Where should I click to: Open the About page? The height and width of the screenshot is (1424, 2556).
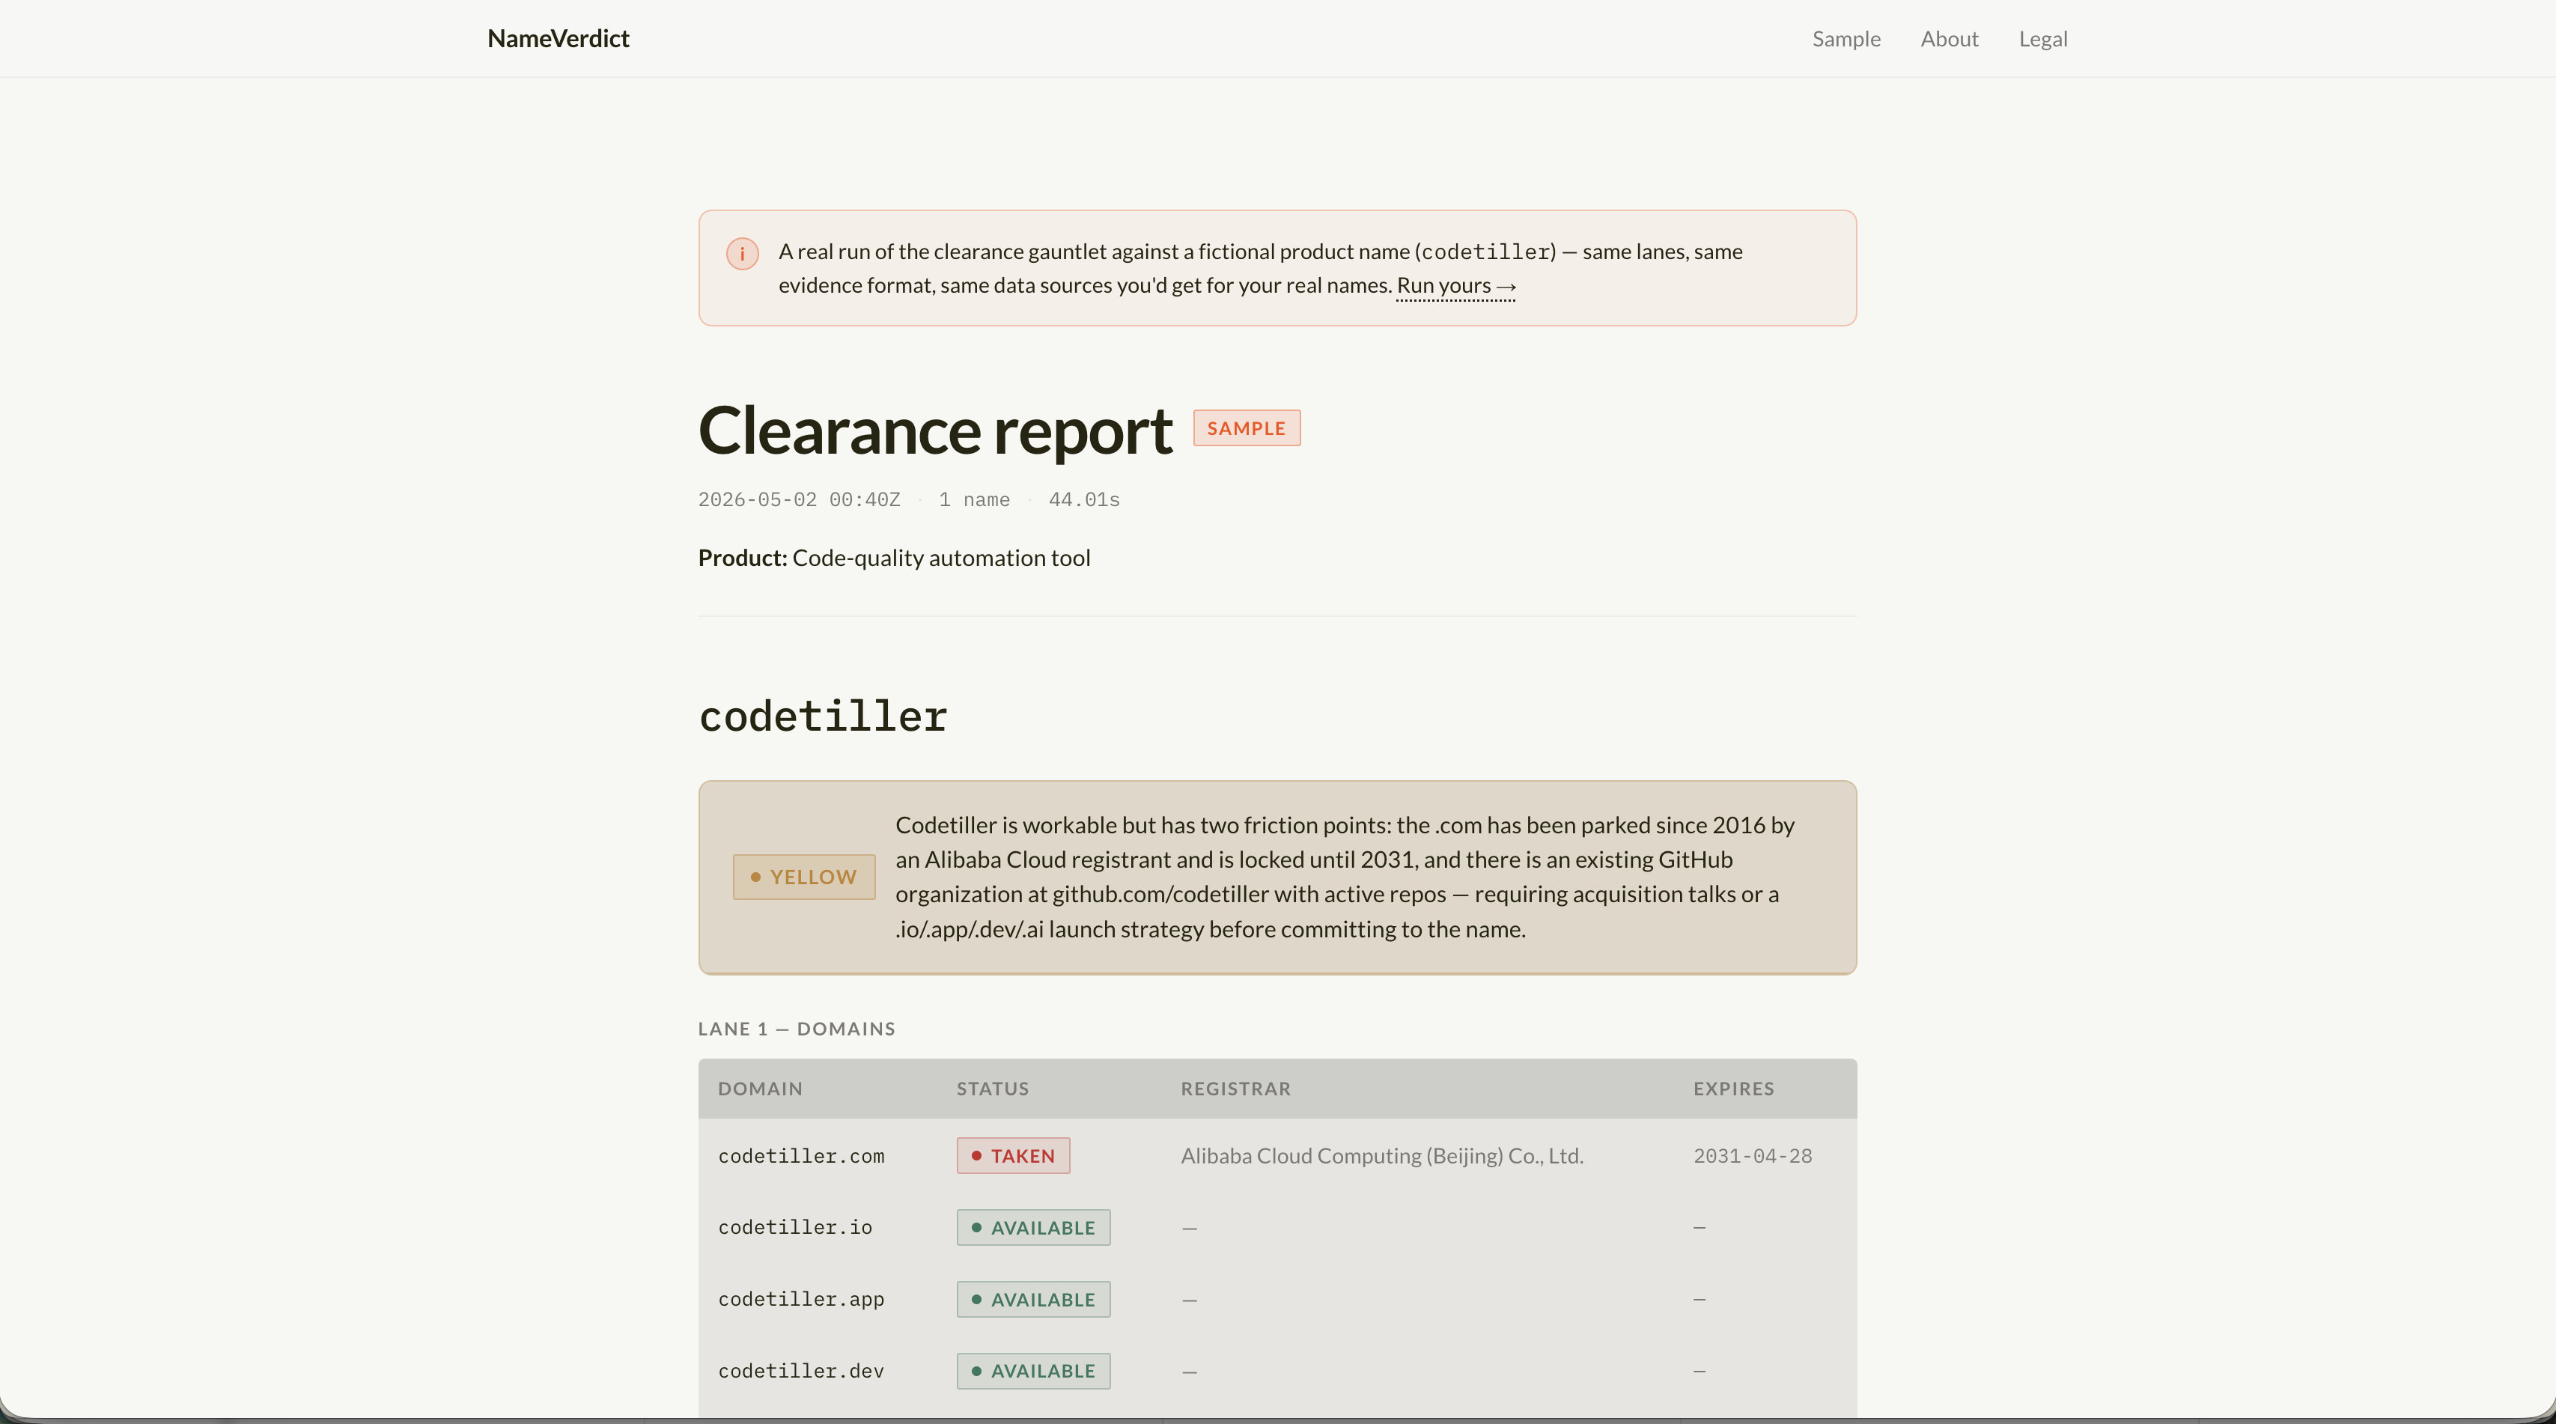[1949, 39]
